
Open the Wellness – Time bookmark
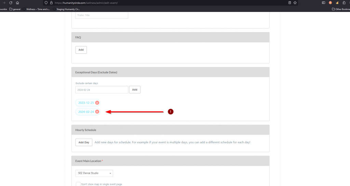point(38,9)
